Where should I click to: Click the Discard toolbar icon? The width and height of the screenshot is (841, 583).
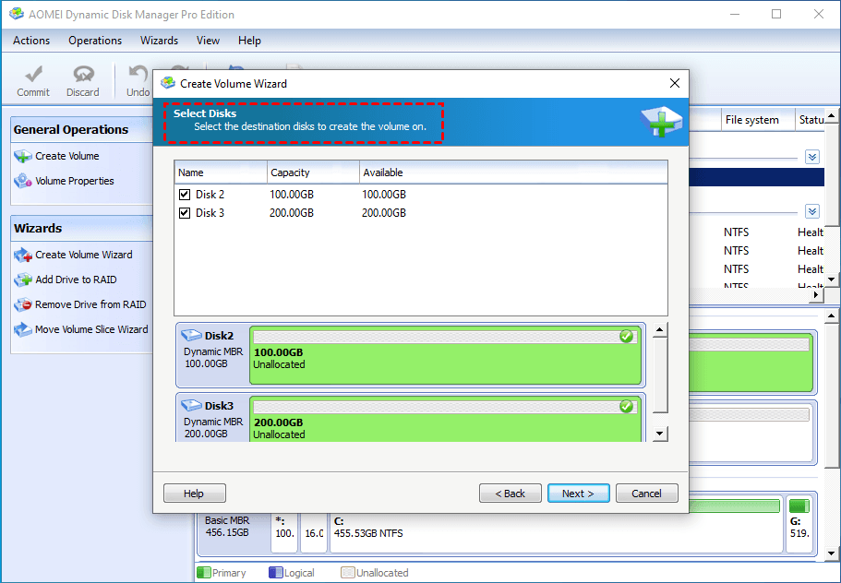pos(83,74)
